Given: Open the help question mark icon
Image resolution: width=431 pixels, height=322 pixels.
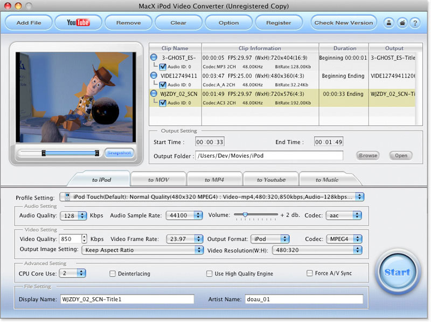Looking at the screenshot, I should point(415,23).
